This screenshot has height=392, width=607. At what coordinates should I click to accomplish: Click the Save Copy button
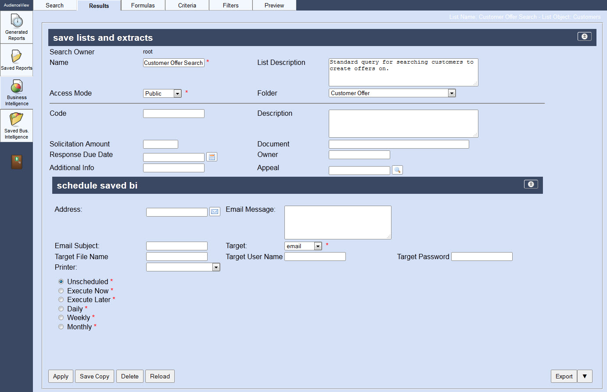click(x=94, y=376)
